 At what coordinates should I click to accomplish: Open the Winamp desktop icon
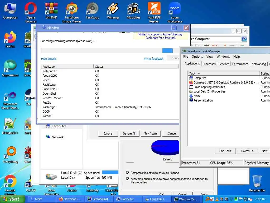[113, 11]
